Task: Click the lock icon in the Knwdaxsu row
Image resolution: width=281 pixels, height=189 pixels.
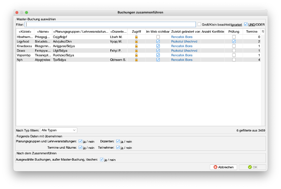Action: (x=136, y=46)
